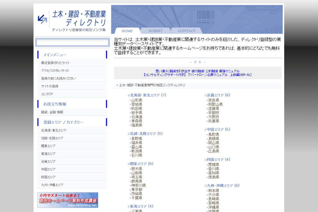Open the HOME tab
This screenshot has width=318, height=212.
point(127,31)
